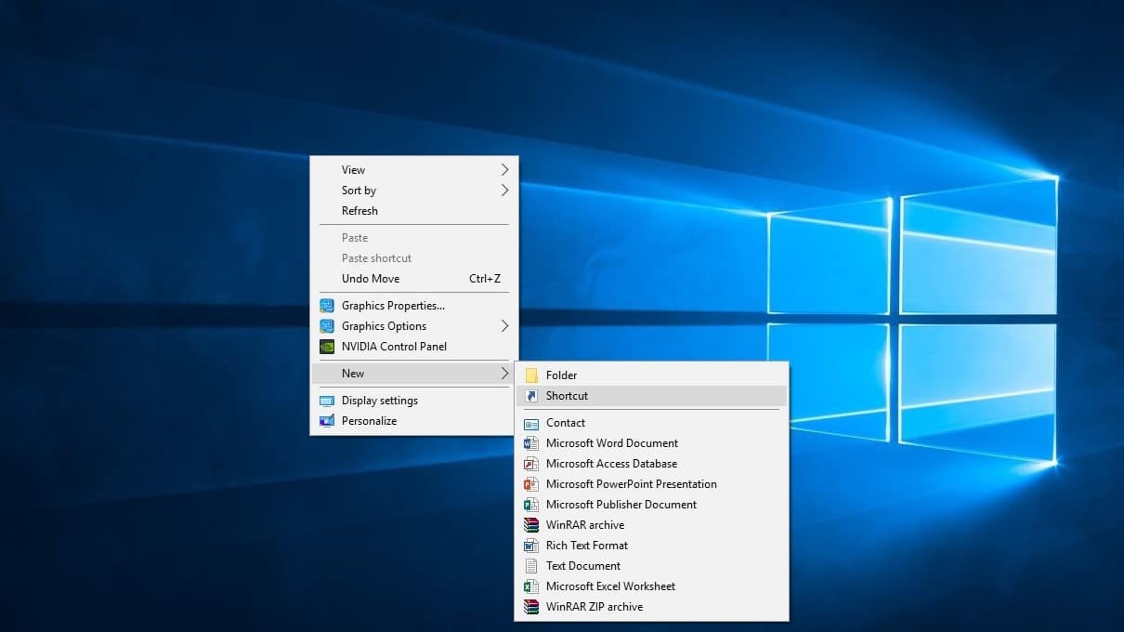Expand the Sort by submenu arrow
Image resolution: width=1124 pixels, height=632 pixels.
click(x=504, y=191)
